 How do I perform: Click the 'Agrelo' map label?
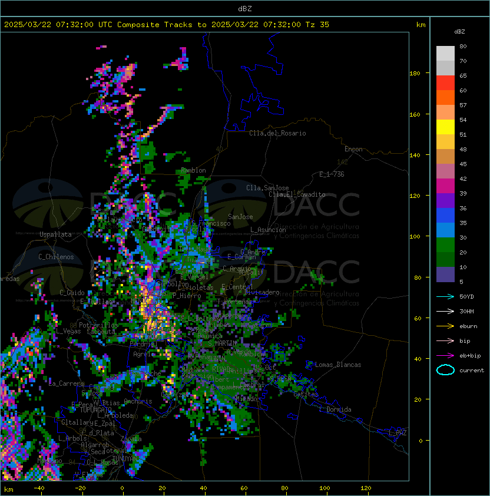click(144, 354)
